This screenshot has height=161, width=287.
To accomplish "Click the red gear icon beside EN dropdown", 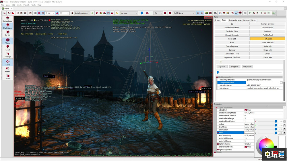I will pyautogui.click(x=165, y=13).
